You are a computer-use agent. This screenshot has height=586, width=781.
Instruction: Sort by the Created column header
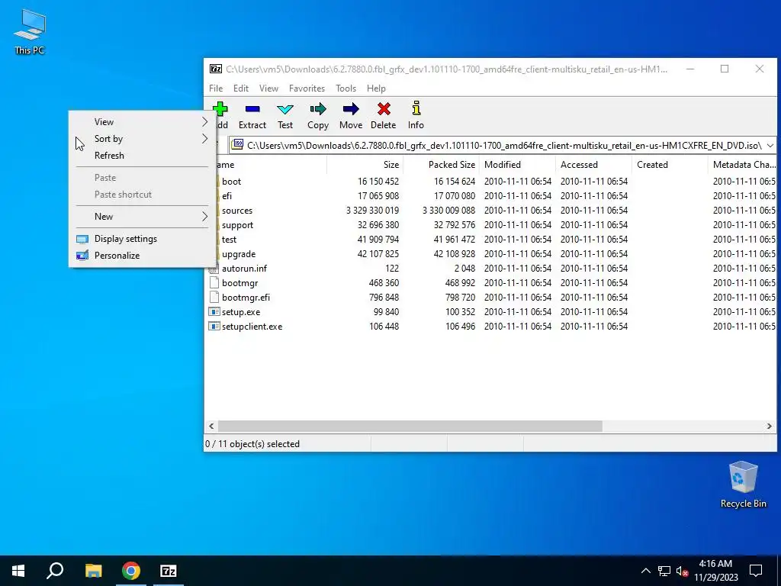coord(670,165)
